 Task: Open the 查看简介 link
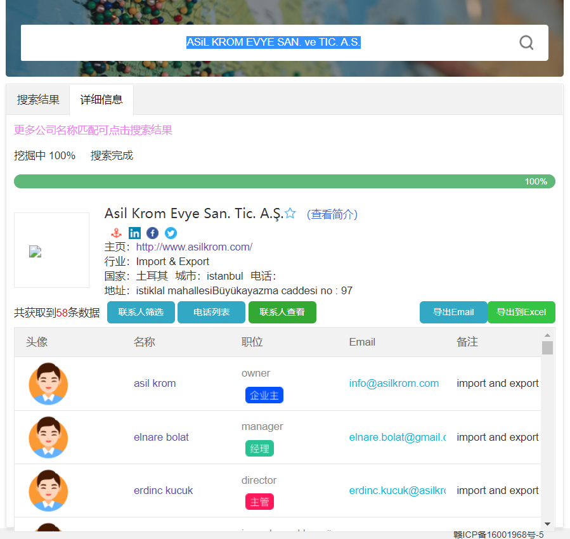pyautogui.click(x=332, y=214)
